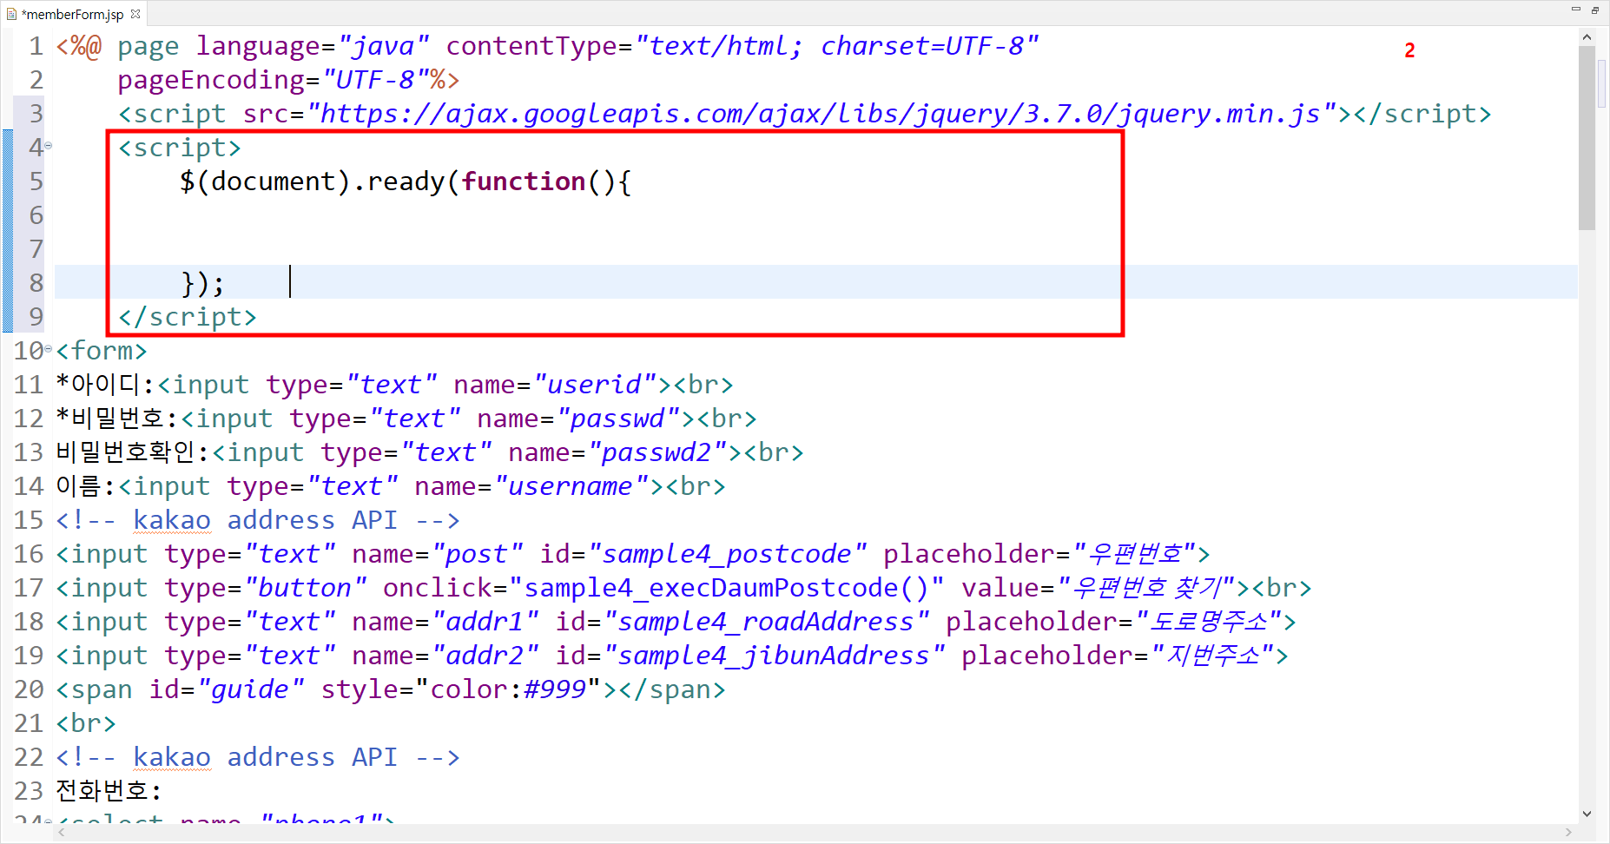This screenshot has width=1610, height=844.
Task: Click the closing </script> tag on line 9
Action: point(188,317)
